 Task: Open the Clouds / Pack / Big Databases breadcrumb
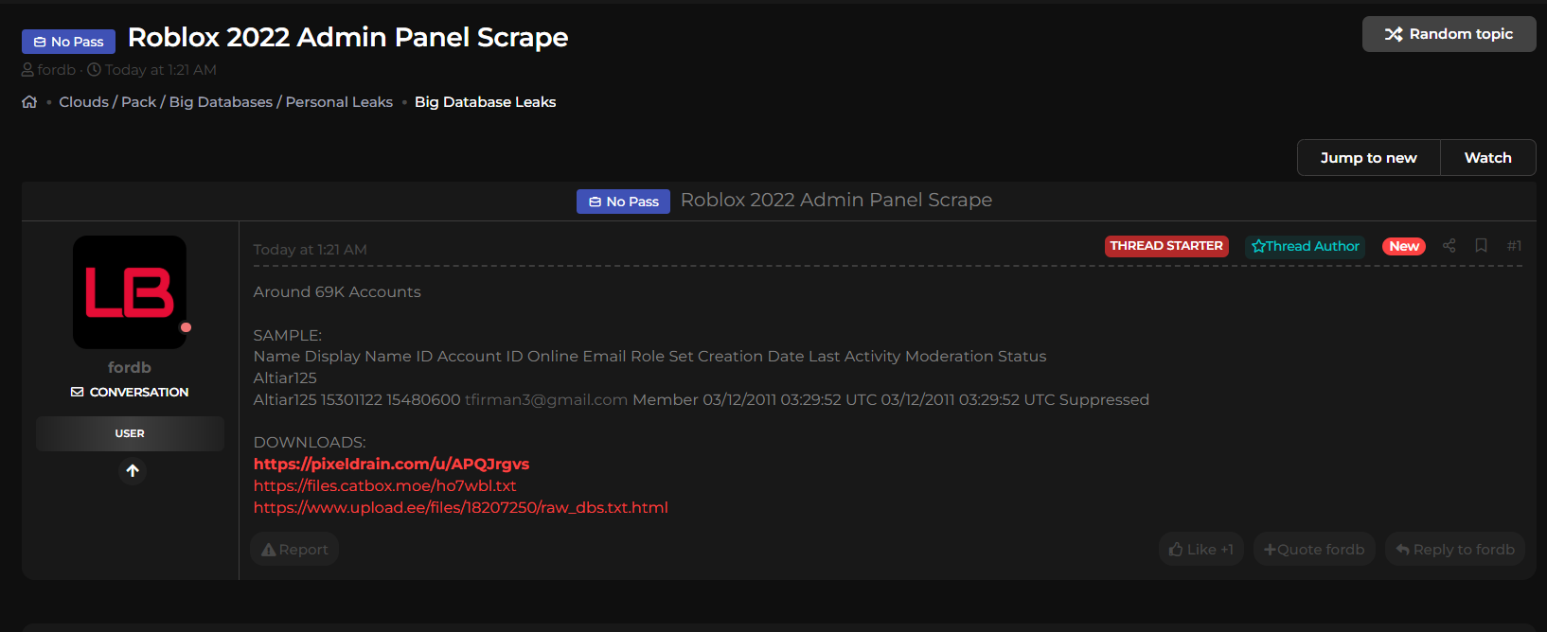click(x=225, y=102)
